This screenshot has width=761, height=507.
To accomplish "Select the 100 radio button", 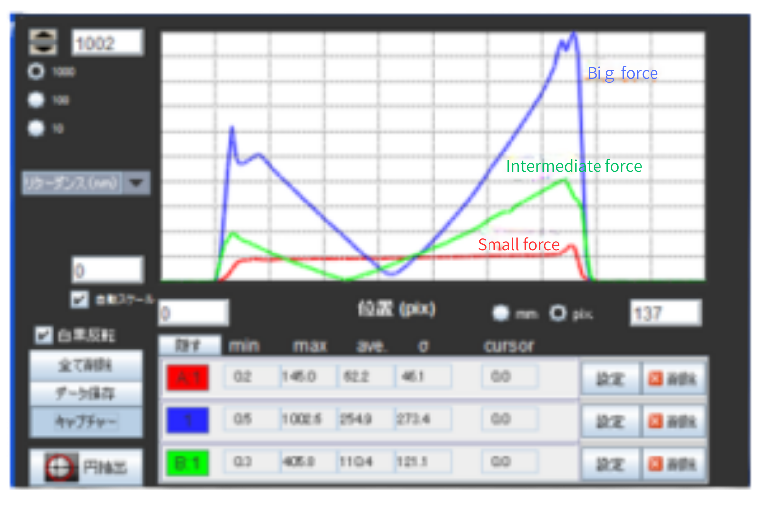I will [36, 100].
